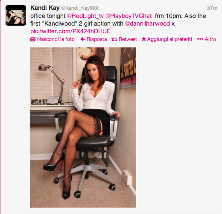Image resolution: width=222 pixels, height=214 pixels.
Task: Click the @Kandi_KayXXX username handle
Action: [x=80, y=8]
